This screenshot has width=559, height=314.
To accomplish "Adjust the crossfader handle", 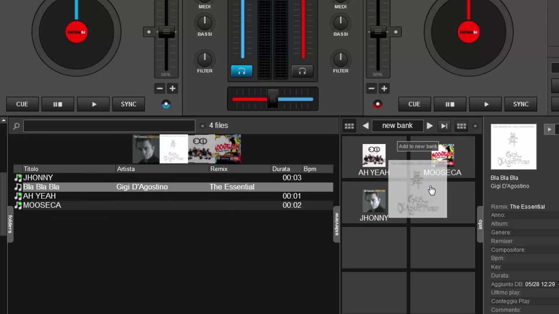I will (273, 99).
